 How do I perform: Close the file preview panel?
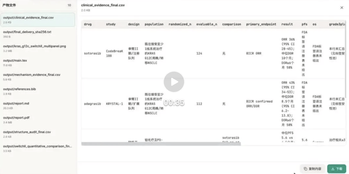(x=342, y=8)
